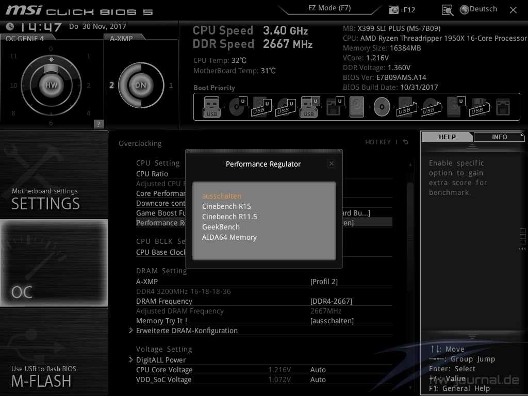The image size is (528, 396).
Task: Select the highlighted hard disk boot device
Action: pos(357,107)
